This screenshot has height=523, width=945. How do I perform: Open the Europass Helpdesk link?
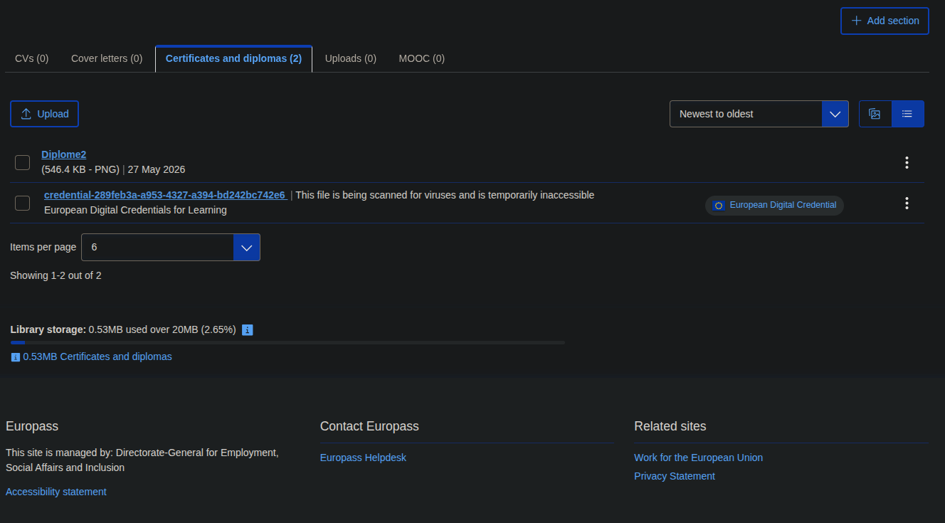[363, 458]
